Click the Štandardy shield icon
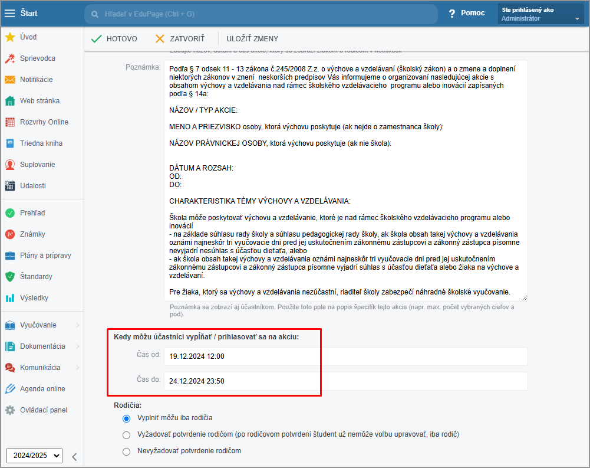The height and width of the screenshot is (468, 590). 9,277
